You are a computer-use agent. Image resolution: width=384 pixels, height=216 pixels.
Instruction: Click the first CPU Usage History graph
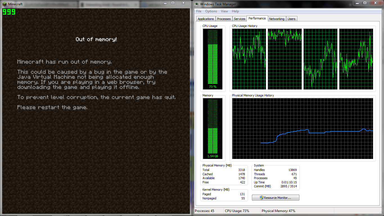(249, 59)
